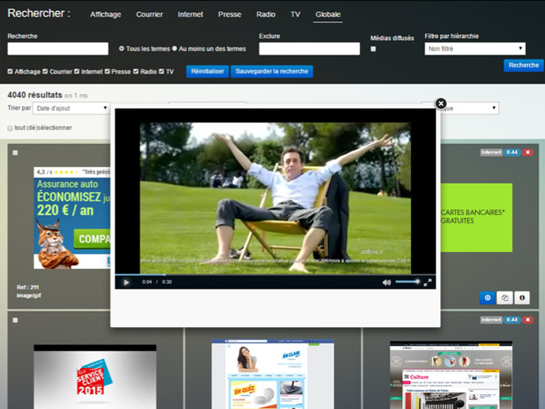The image size is (545, 409).
Task: Open the Service Client 2015 thumbnail
Action: coord(95,376)
